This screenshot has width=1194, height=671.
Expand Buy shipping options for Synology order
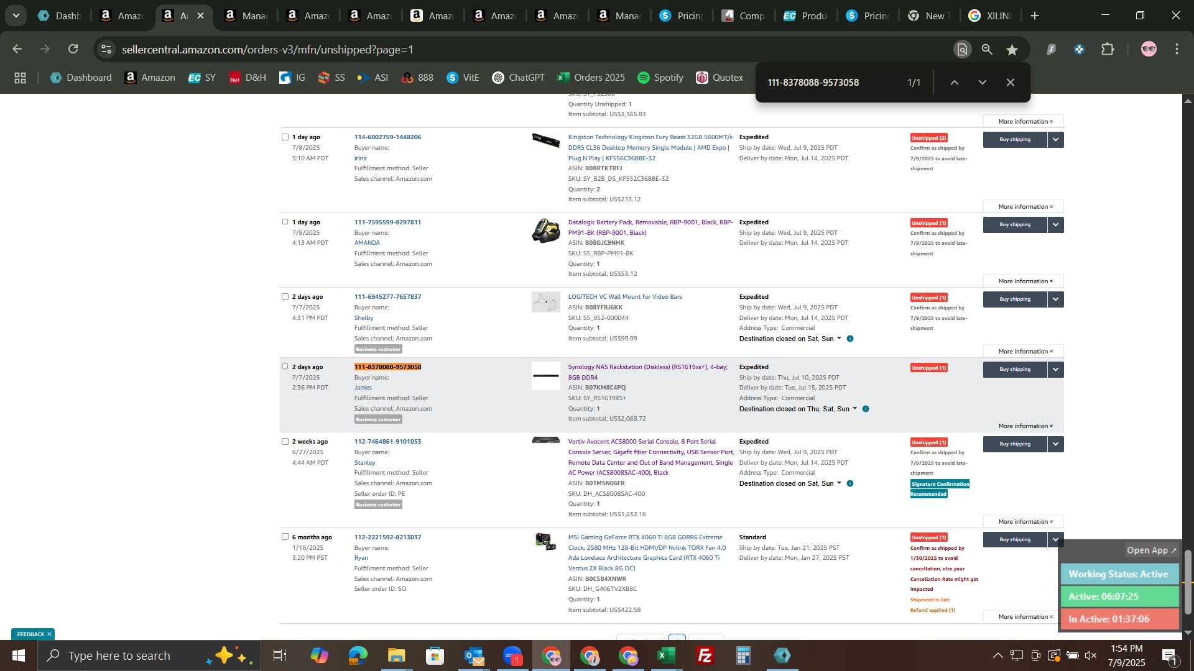click(x=1055, y=370)
